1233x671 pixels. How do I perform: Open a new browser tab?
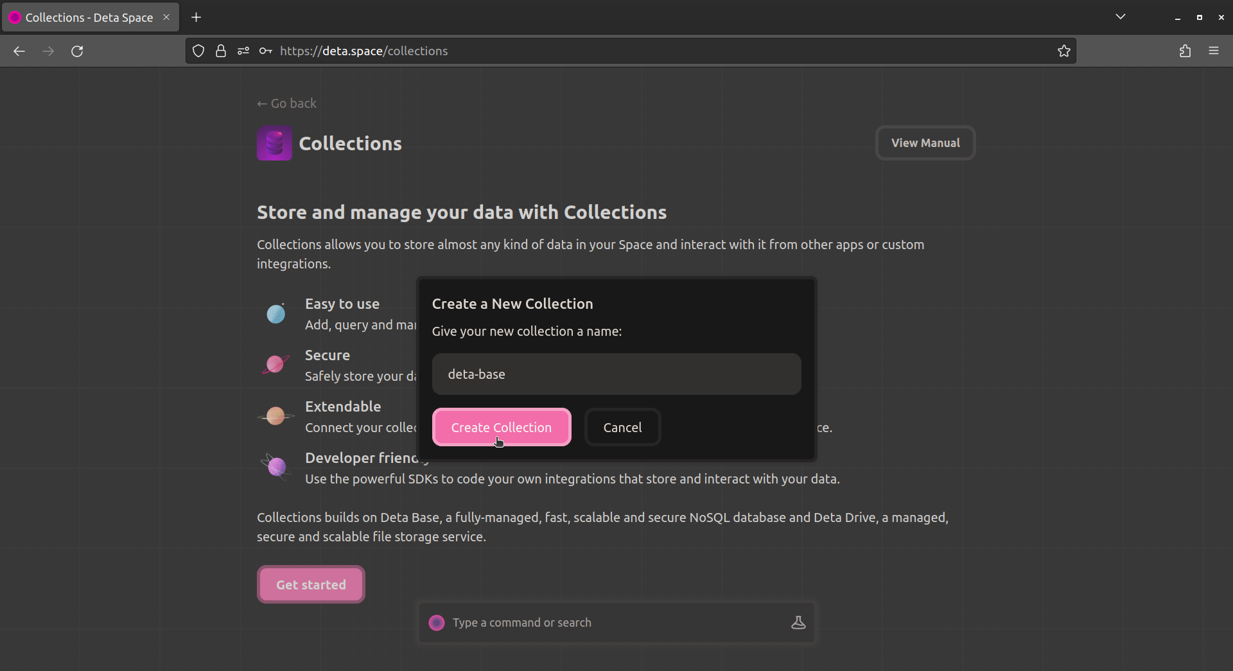coord(197,17)
